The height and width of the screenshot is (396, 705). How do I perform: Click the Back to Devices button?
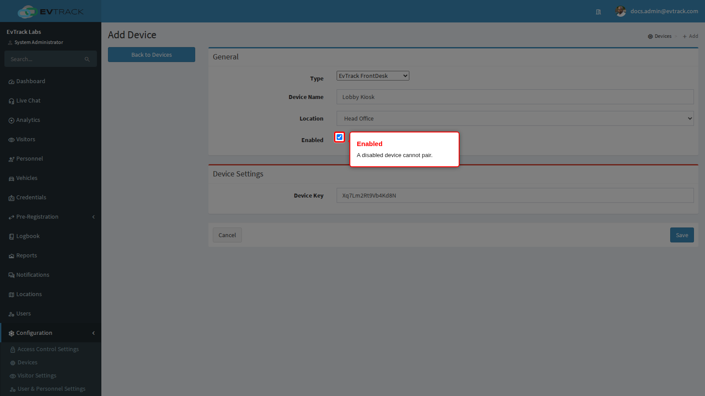[152, 55]
